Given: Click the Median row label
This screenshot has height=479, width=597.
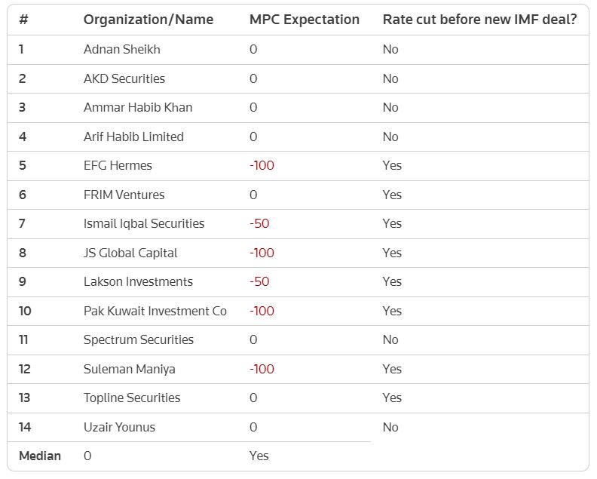Looking at the screenshot, I should pyautogui.click(x=39, y=456).
